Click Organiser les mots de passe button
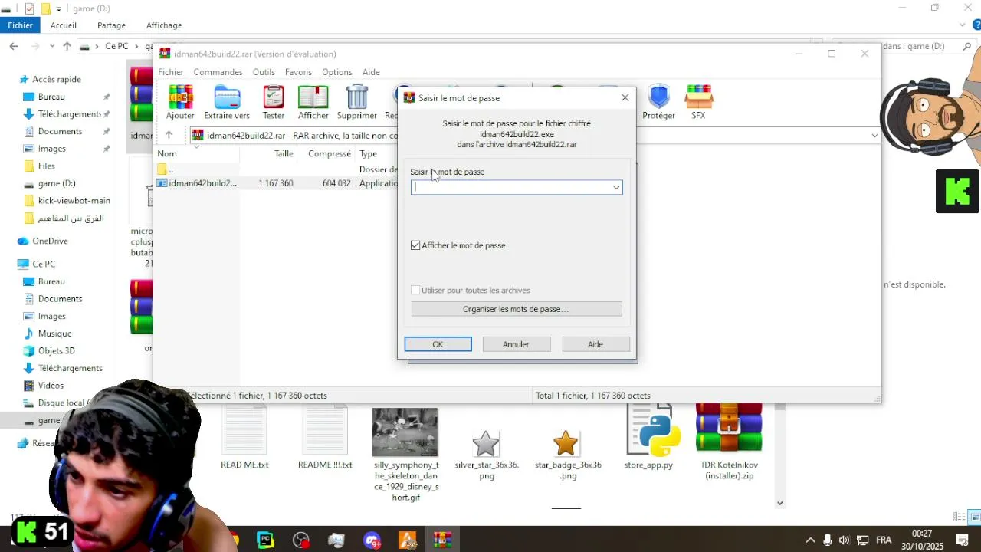This screenshot has width=981, height=552. point(517,309)
